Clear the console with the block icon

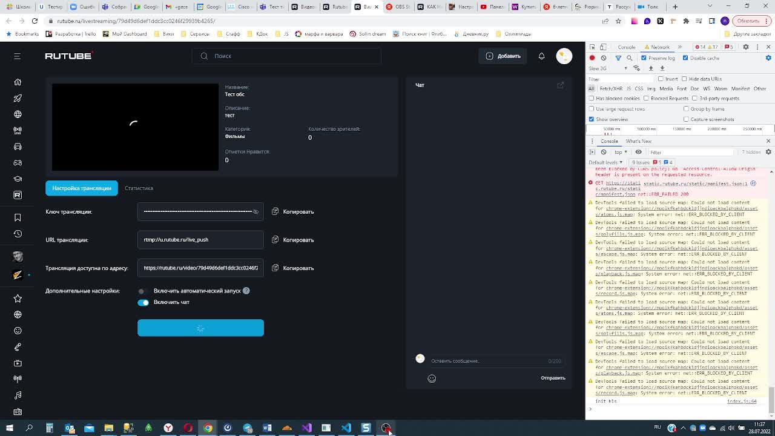click(x=604, y=152)
